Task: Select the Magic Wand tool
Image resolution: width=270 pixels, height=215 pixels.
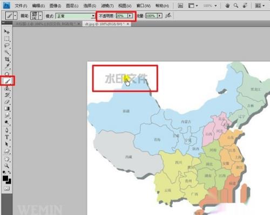Action: pos(7,52)
